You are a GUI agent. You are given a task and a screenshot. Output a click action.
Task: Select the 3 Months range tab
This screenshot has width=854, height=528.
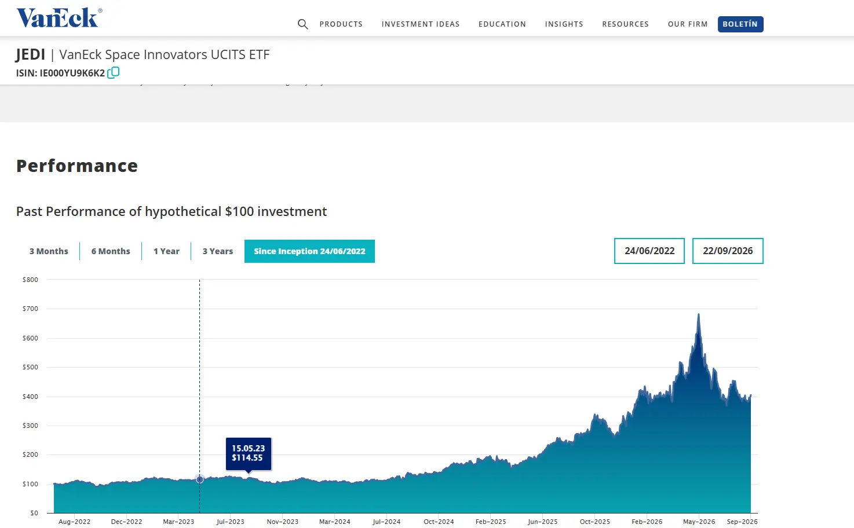click(x=49, y=251)
